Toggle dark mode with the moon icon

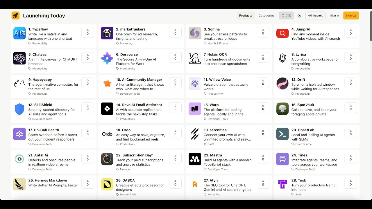300,16
